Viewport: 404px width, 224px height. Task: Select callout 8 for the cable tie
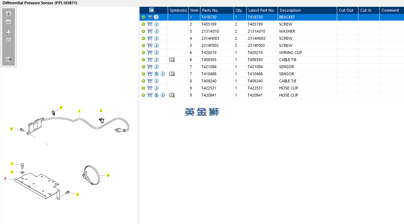(101, 111)
